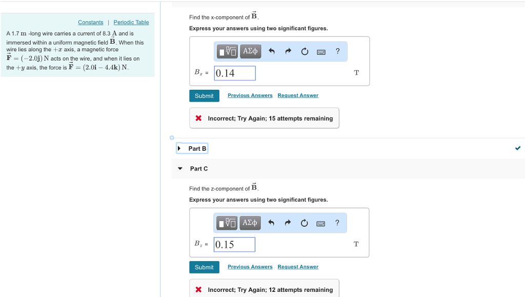Click the question mark help icon in Part A
525x297 pixels.
pos(337,51)
